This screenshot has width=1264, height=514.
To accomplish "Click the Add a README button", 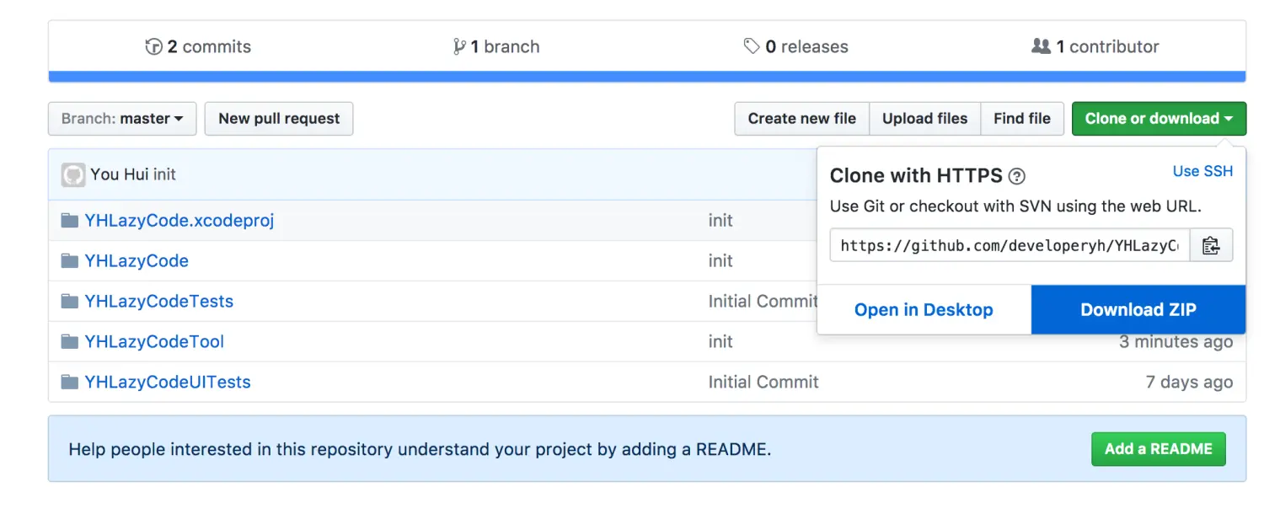I will coord(1159,449).
